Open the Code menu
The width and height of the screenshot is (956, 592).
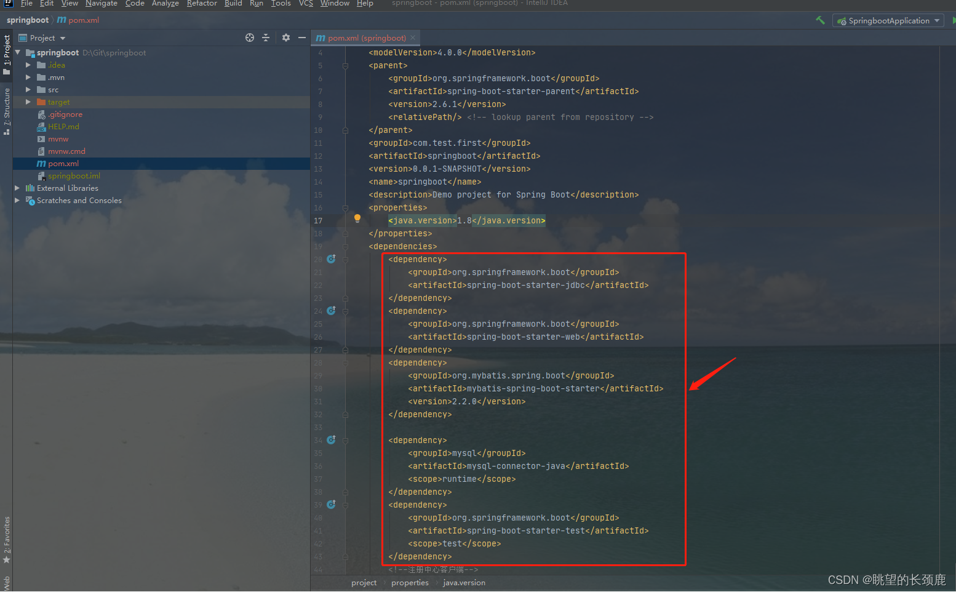(135, 4)
